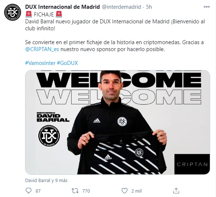Screen dimensions: 216x197
Task: View tagged people David Barral y 9 más
Action: (x=46, y=181)
